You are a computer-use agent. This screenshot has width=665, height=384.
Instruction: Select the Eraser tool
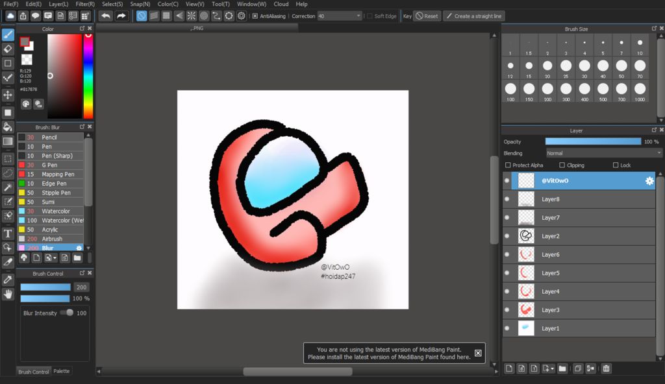click(8, 49)
